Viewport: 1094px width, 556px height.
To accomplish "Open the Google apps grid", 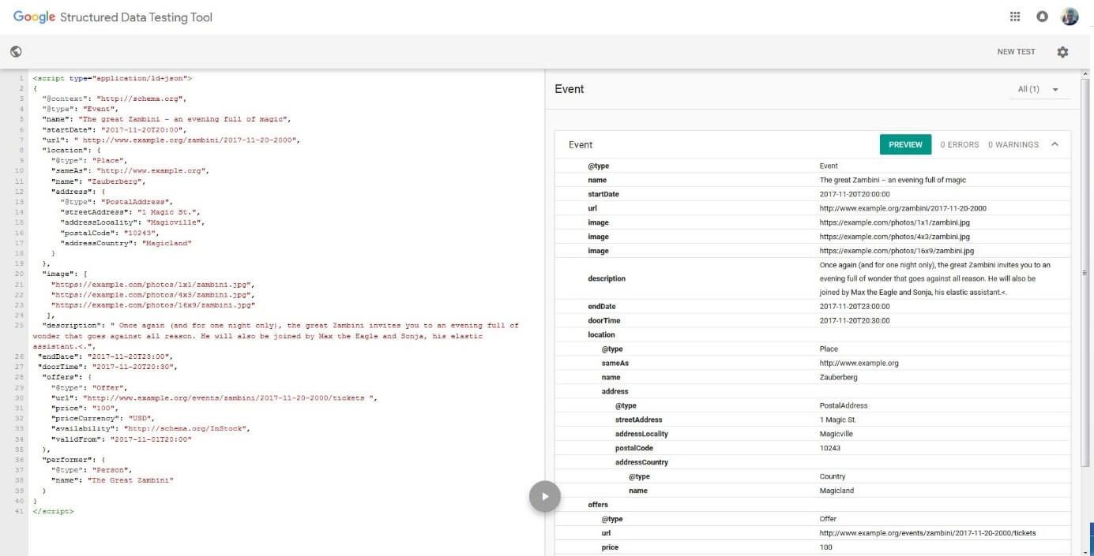I will pyautogui.click(x=1015, y=17).
